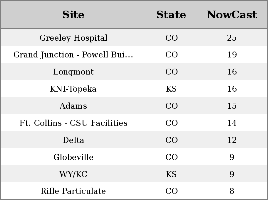Select NowCast value 8 for Rifle Particulate

click(232, 191)
